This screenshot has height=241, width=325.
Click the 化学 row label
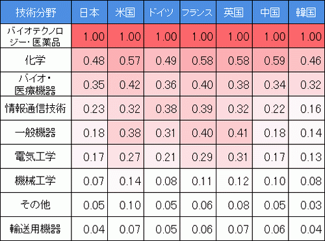[36, 60]
